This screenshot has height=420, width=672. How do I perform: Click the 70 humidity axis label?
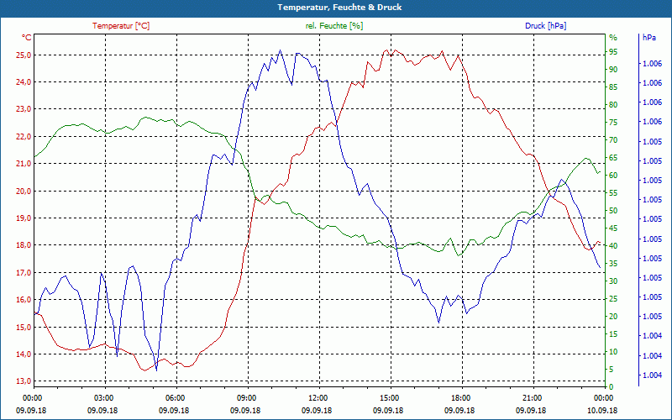[x=613, y=140]
